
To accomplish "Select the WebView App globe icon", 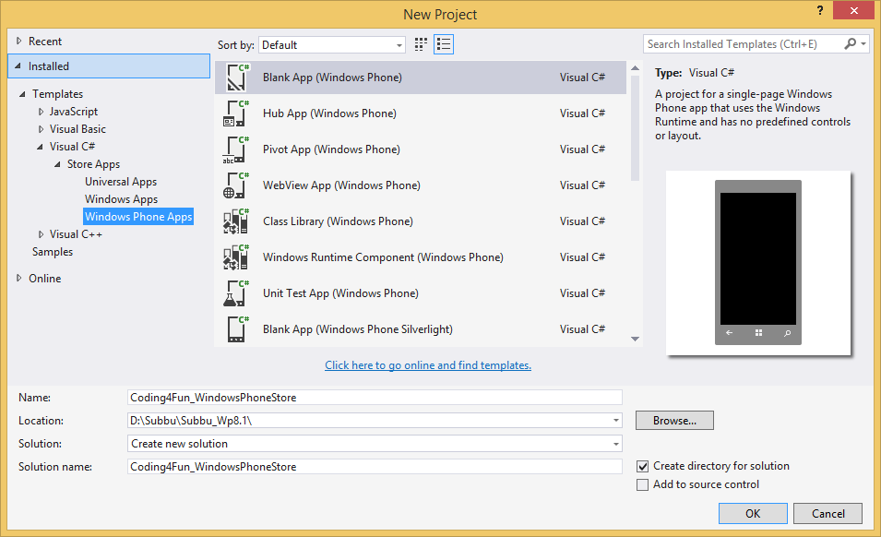I will point(232,185).
